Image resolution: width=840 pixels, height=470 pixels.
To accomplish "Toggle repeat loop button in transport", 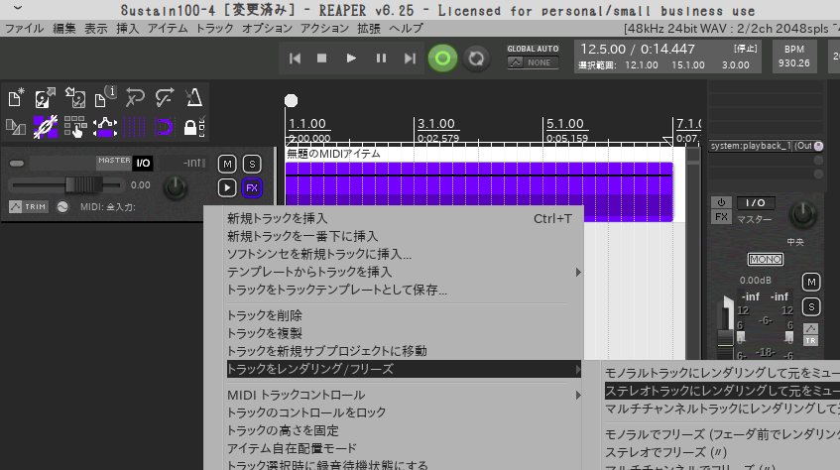I will tap(476, 59).
